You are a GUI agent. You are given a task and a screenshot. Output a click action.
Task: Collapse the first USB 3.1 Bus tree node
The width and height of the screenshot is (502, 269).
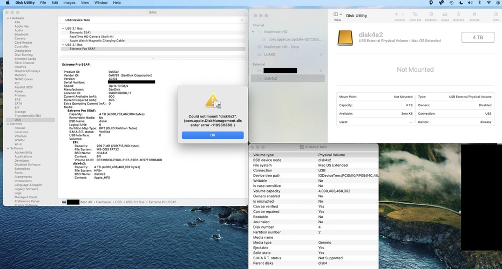(x=63, y=29)
